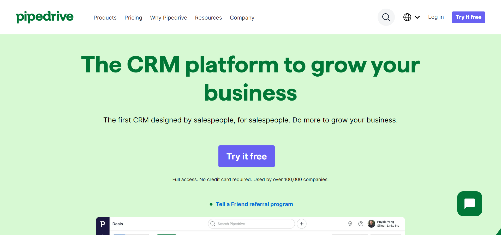Select Why Pipedrive in the navigation
This screenshot has height=235, width=501.
pyautogui.click(x=168, y=18)
